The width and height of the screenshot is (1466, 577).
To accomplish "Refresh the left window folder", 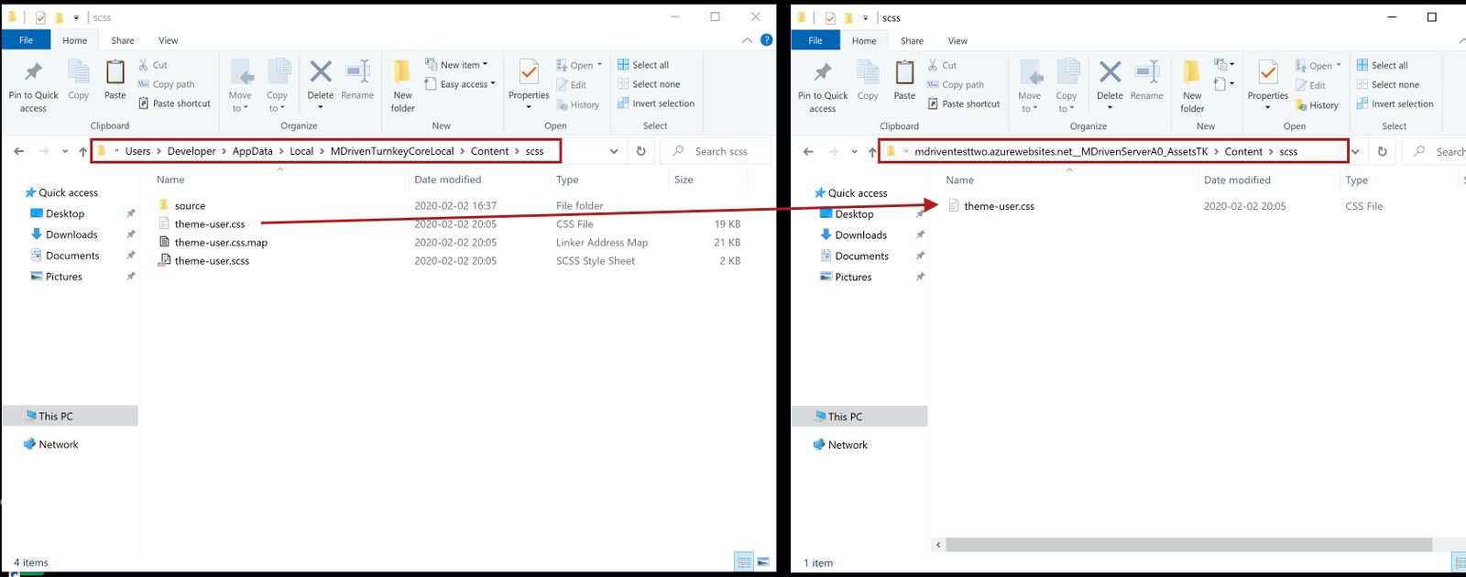I will [640, 151].
